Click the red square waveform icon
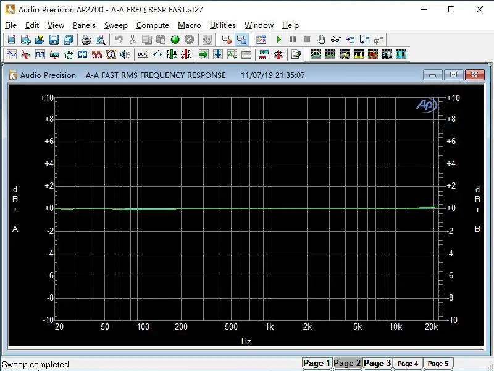The width and height of the screenshot is (494, 371). 97,54
